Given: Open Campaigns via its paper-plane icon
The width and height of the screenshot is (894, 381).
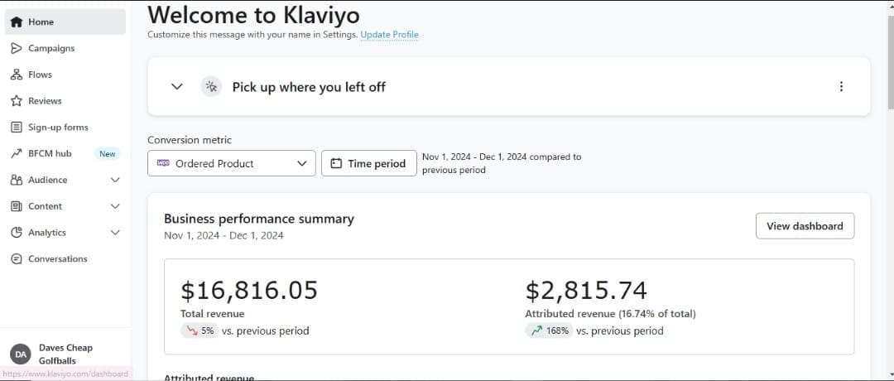Looking at the screenshot, I should [x=17, y=49].
